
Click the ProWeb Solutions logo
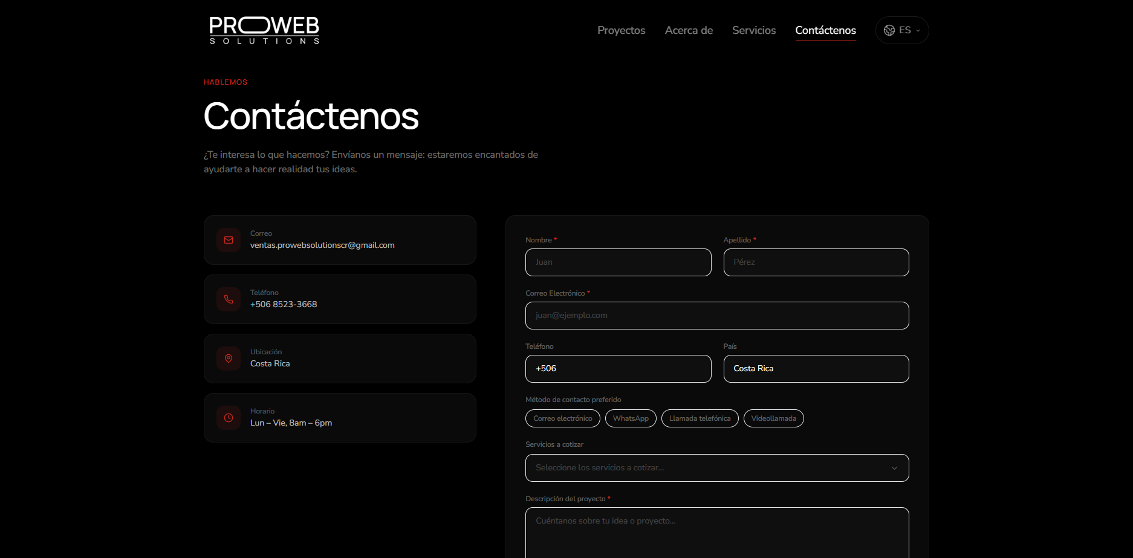[264, 30]
